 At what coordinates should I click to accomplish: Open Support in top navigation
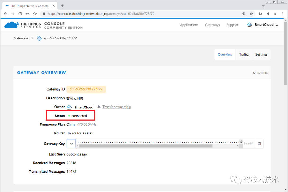point(232,25)
